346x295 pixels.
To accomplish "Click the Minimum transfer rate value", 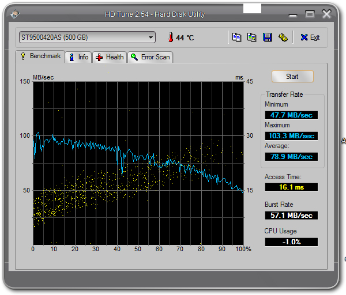I will (291, 115).
